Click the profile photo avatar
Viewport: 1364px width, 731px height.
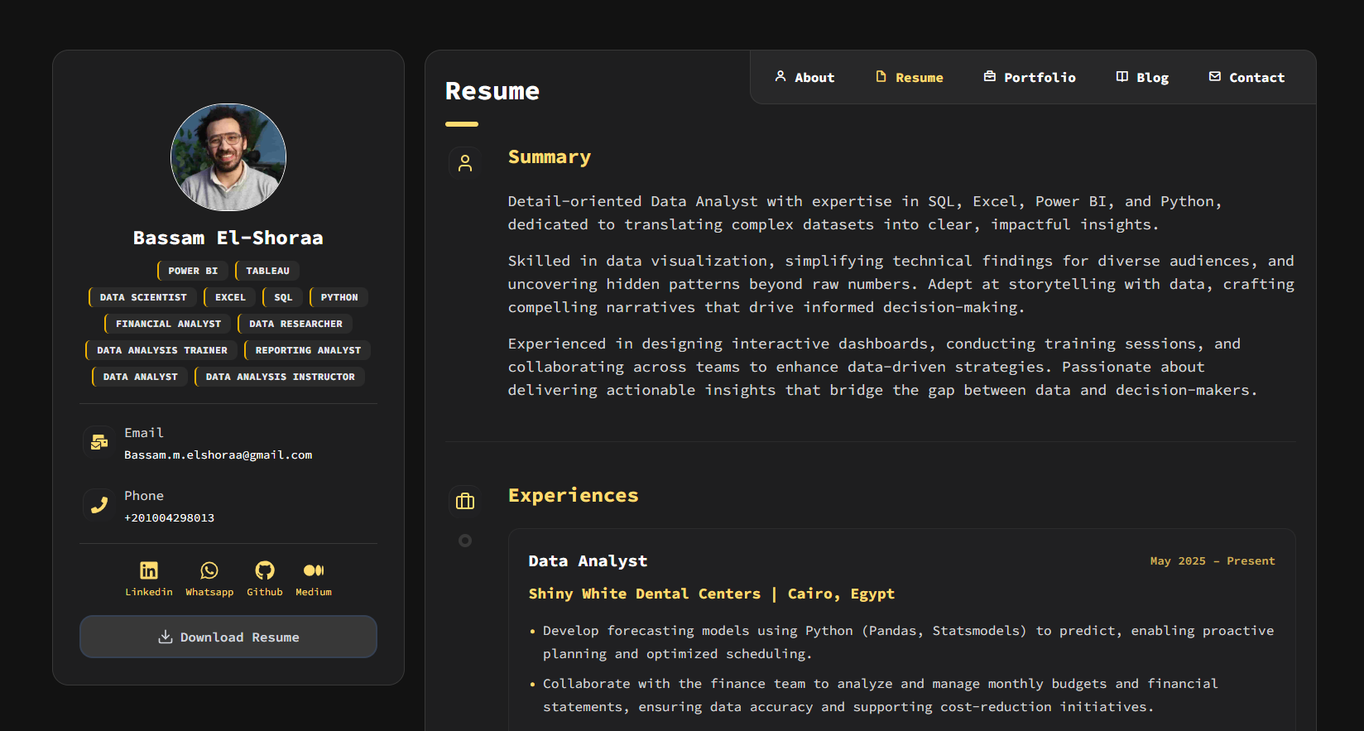[228, 157]
